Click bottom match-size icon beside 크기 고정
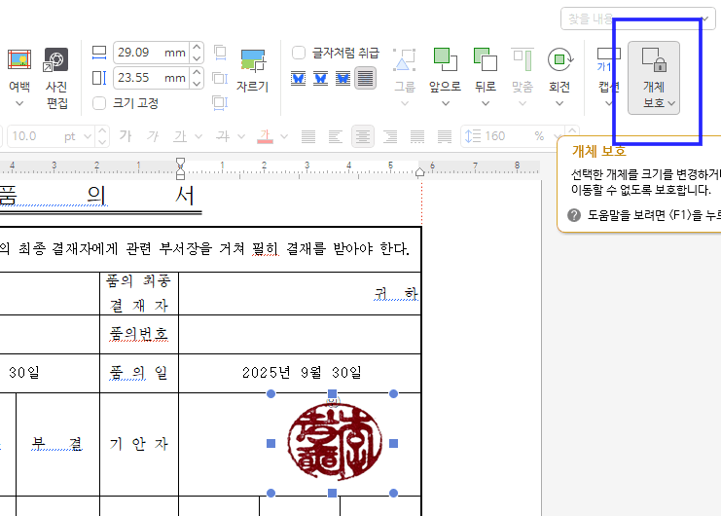721x516 pixels. 220,102
